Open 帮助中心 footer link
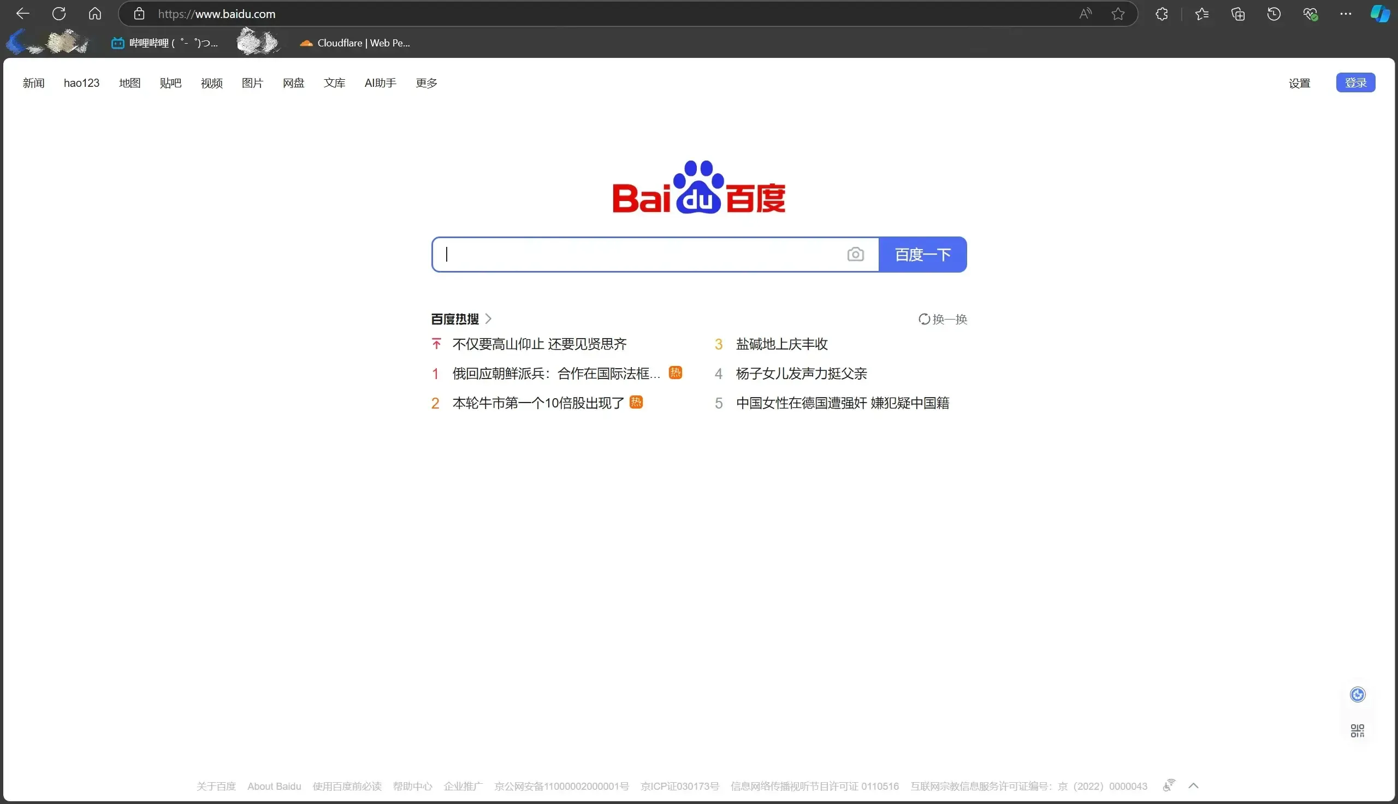The width and height of the screenshot is (1398, 804). pos(412,786)
